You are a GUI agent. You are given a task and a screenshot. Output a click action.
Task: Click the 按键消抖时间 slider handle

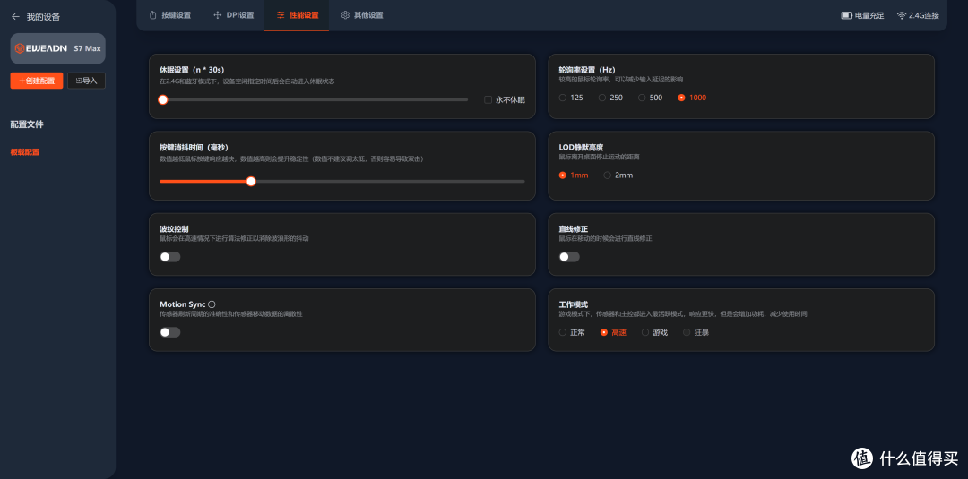click(x=251, y=181)
